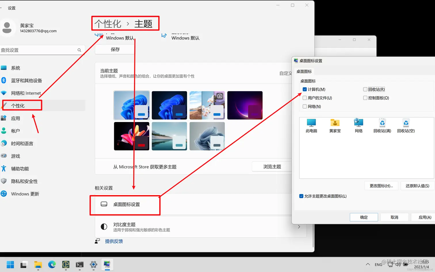The height and width of the screenshot is (272, 435).
Task: Click the 更改图标(H) button
Action: pyautogui.click(x=381, y=186)
